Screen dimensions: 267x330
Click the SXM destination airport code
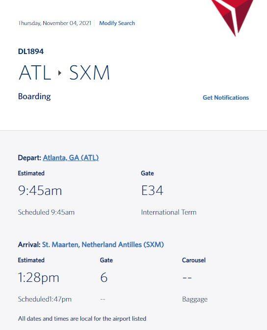[89, 73]
